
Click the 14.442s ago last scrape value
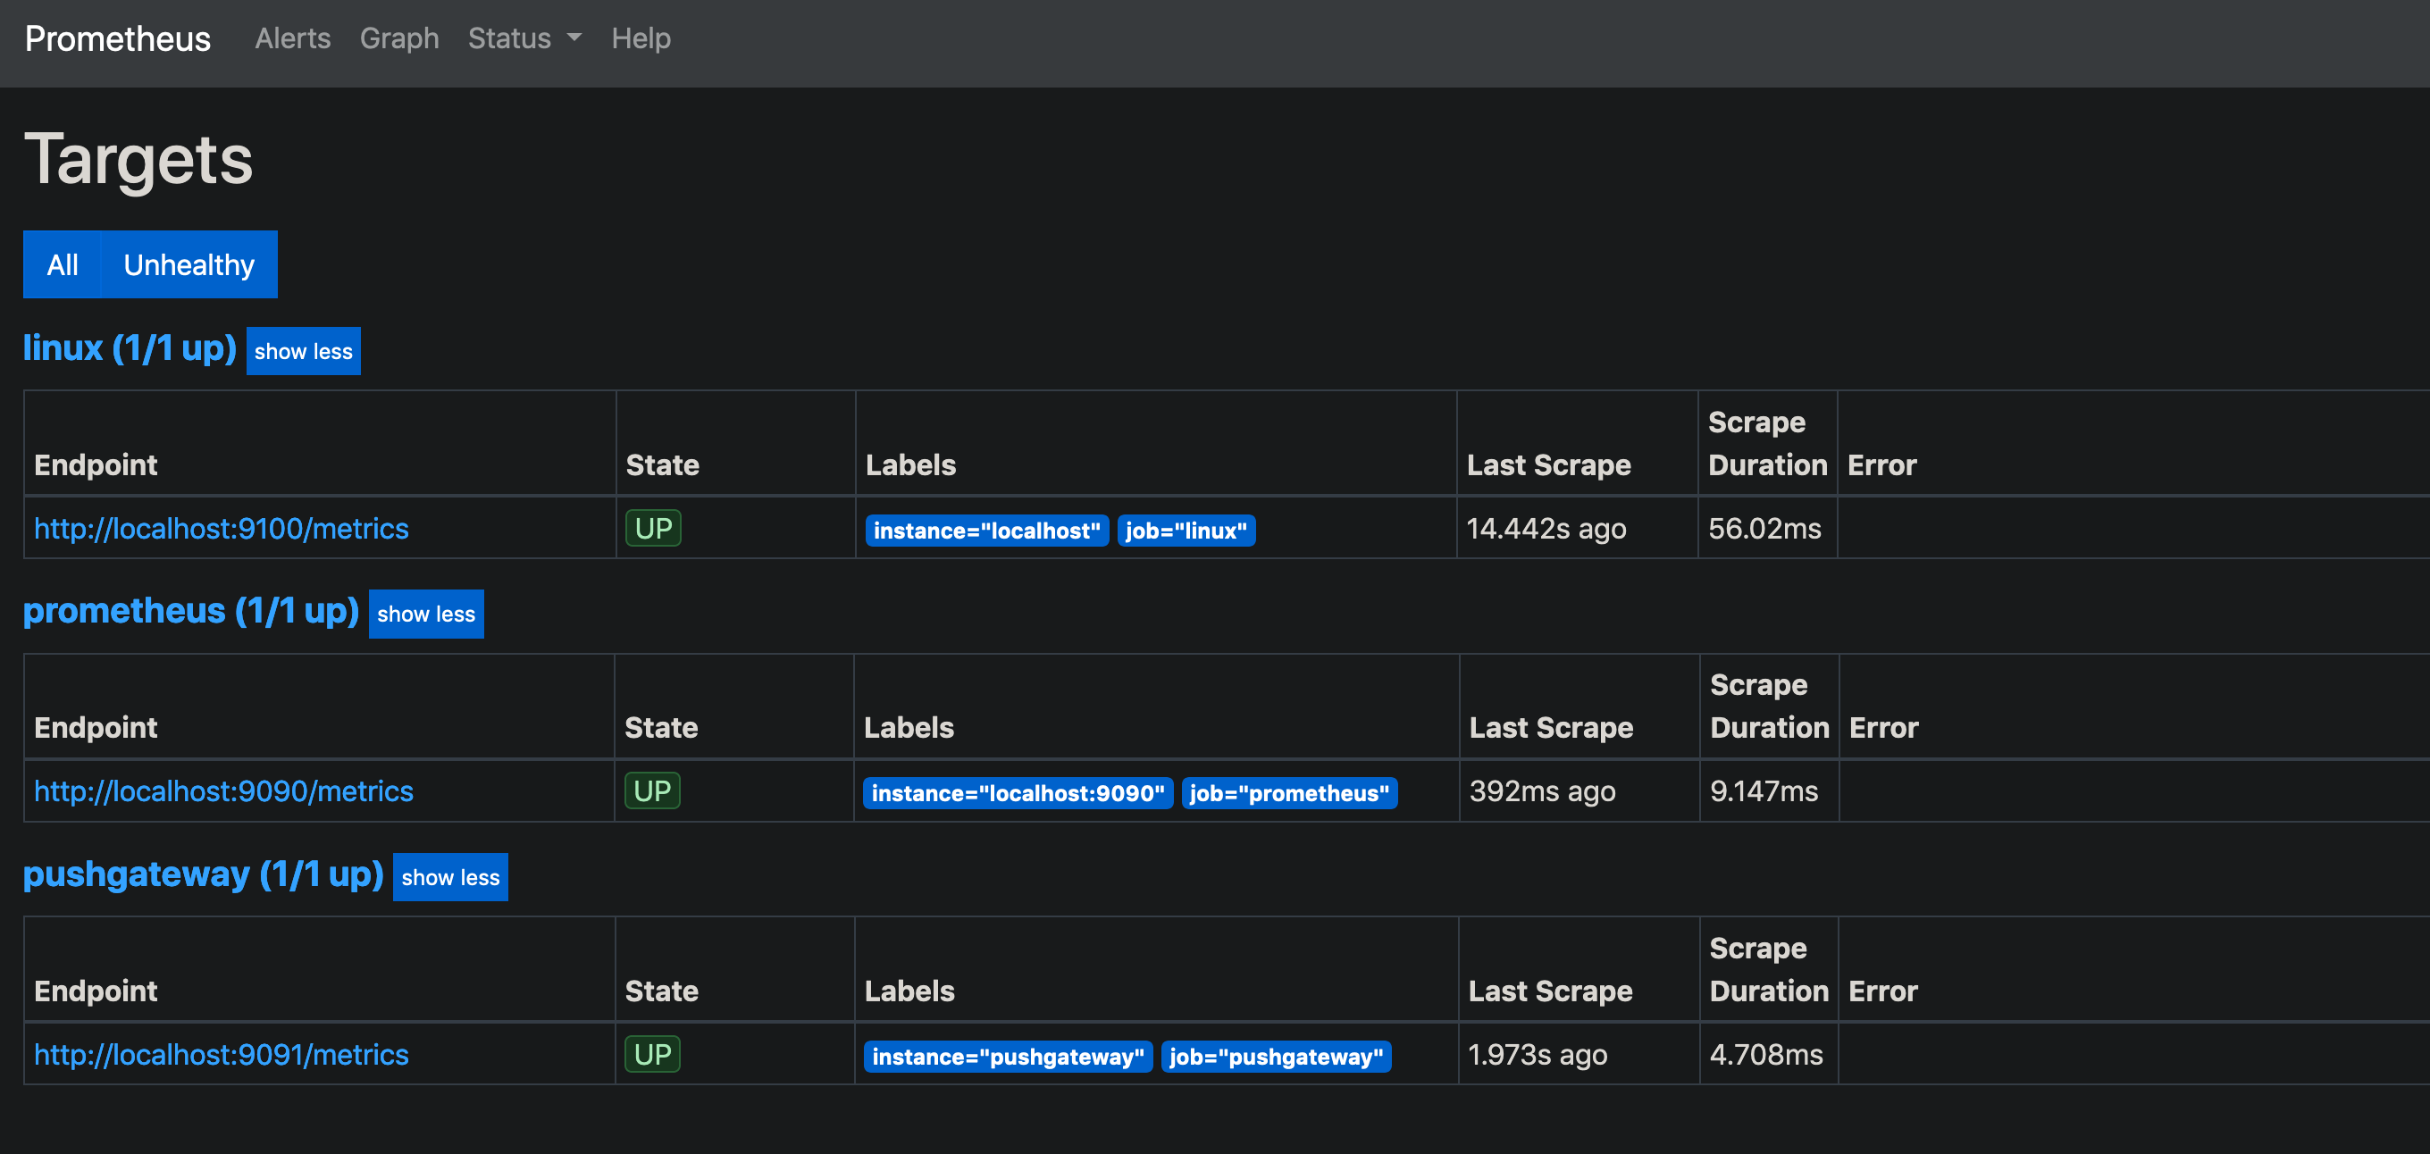[x=1546, y=528]
